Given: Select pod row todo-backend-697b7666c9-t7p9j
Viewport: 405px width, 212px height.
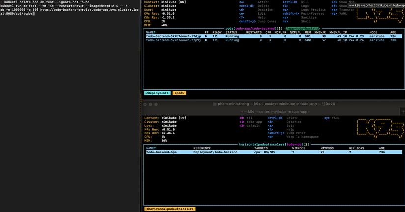Looking at the screenshot, I should (273, 40).
